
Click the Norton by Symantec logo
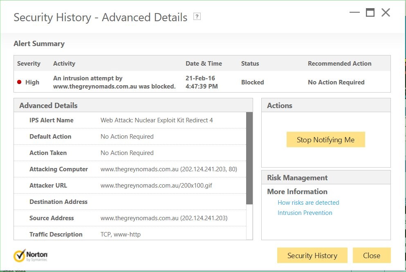coord(31,255)
